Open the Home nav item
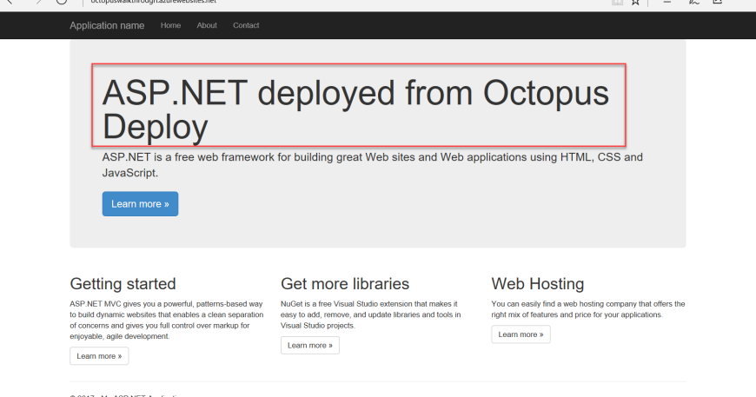 point(170,25)
